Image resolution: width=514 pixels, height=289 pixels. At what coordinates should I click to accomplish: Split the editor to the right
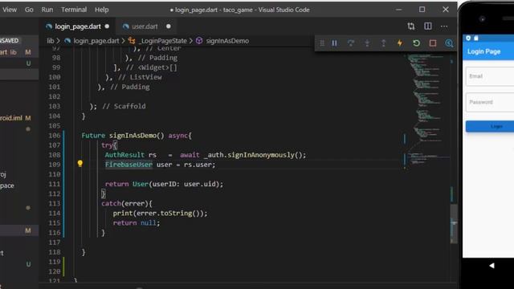[x=428, y=26]
